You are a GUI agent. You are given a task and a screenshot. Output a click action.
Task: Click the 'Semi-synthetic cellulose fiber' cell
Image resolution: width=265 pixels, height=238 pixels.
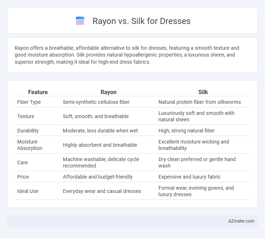tap(96, 102)
